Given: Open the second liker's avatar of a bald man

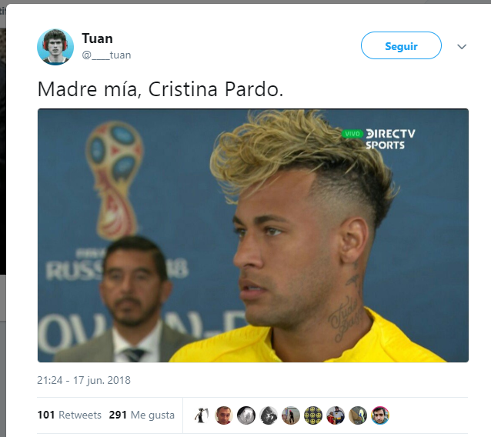Looking at the screenshot, I should (224, 415).
